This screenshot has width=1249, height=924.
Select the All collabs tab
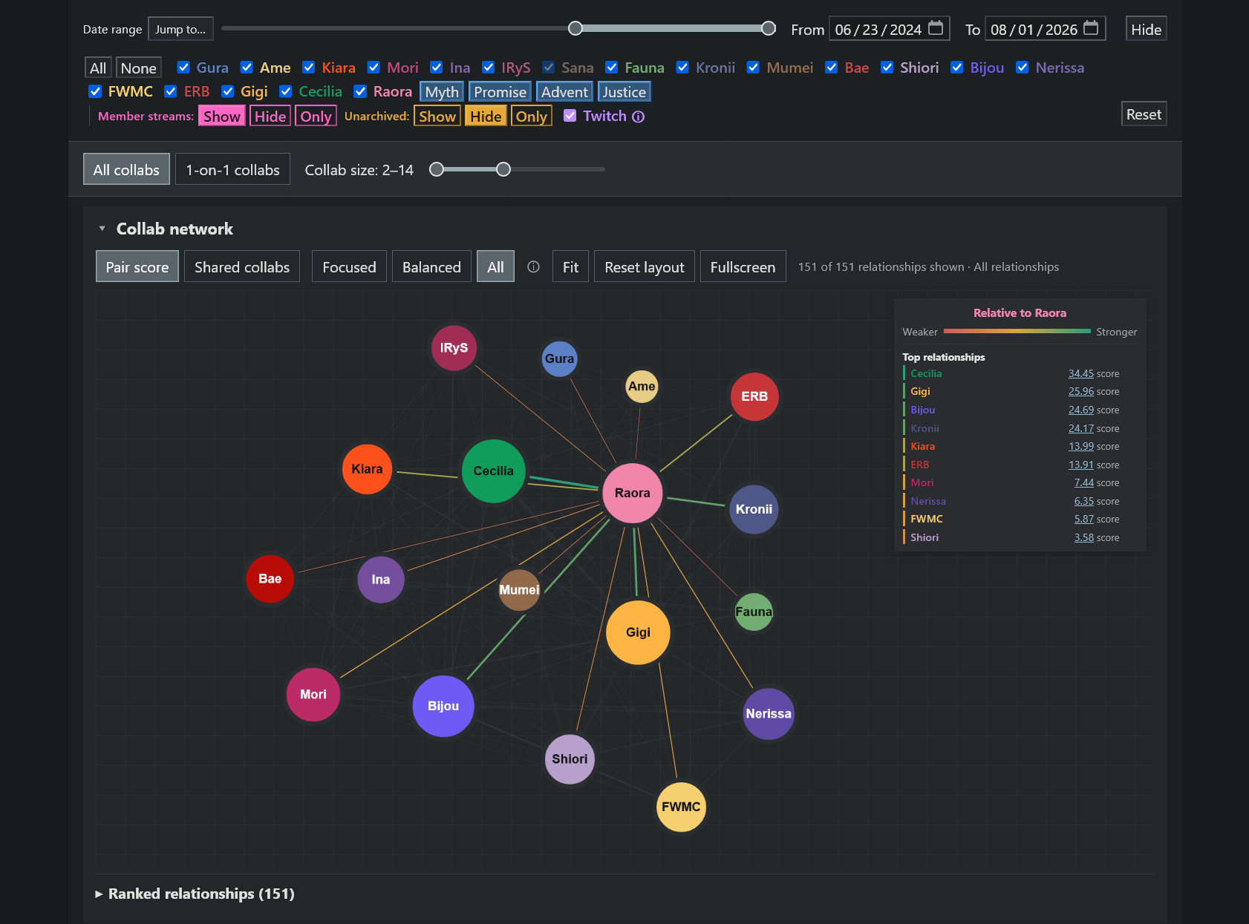126,169
